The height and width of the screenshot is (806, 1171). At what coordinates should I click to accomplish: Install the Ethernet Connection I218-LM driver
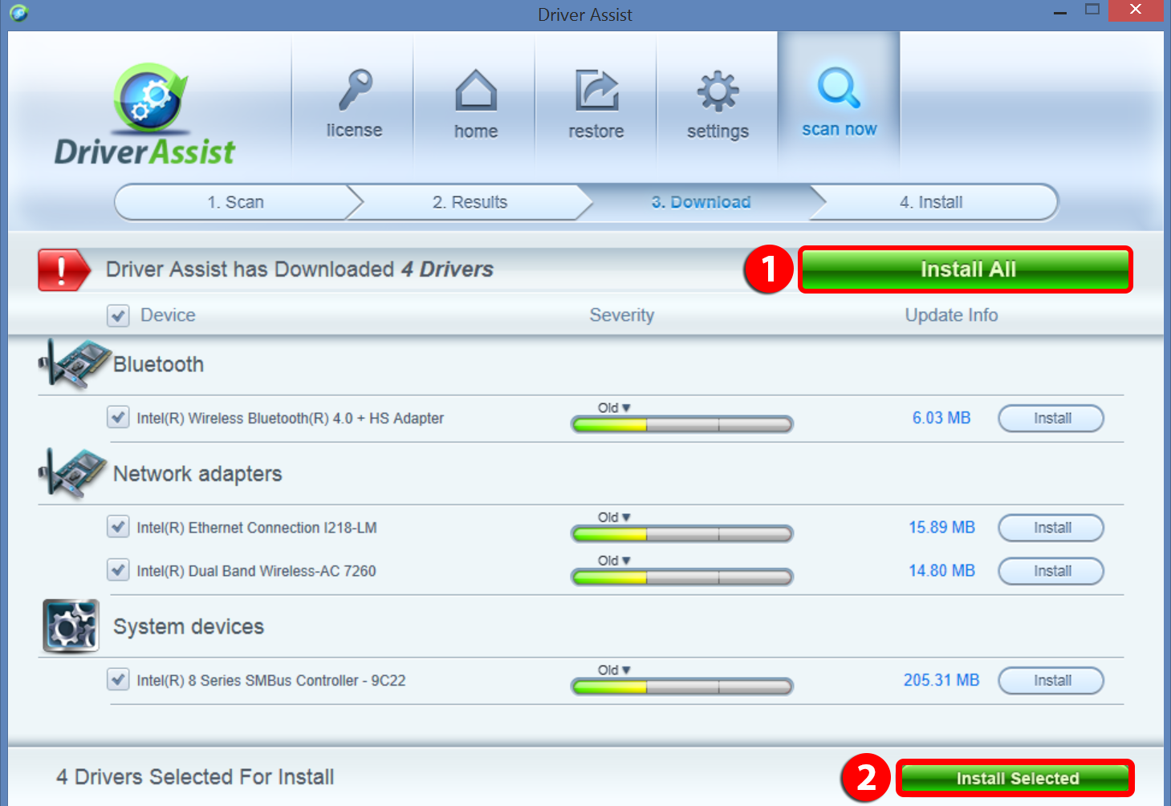click(1051, 528)
